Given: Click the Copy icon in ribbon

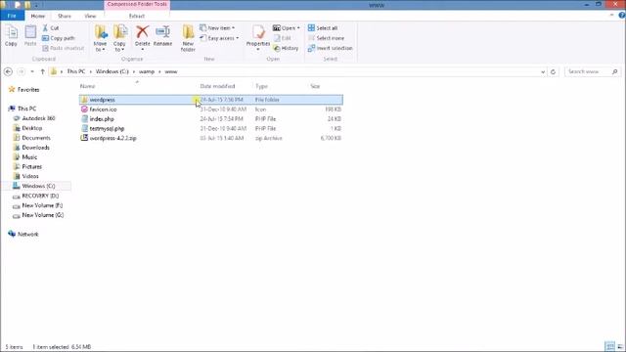Looking at the screenshot, I should click(x=11, y=36).
